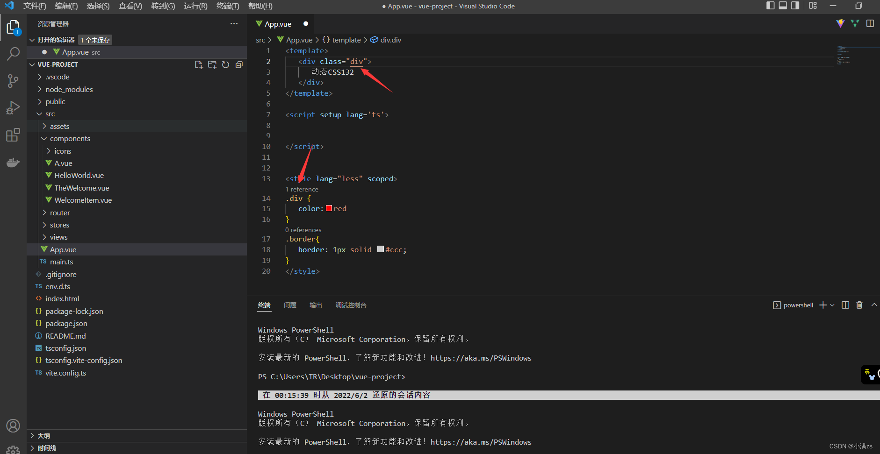Click the VS Code logo icon
The height and width of the screenshot is (454, 880).
9,6
